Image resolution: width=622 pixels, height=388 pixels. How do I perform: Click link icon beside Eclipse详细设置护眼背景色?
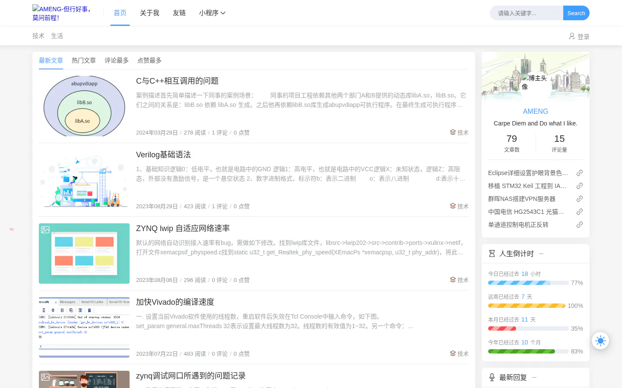pos(580,173)
